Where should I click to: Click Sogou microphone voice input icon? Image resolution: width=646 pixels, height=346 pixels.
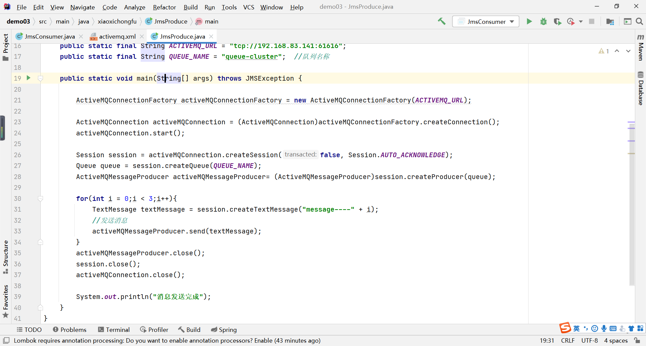[604, 329]
